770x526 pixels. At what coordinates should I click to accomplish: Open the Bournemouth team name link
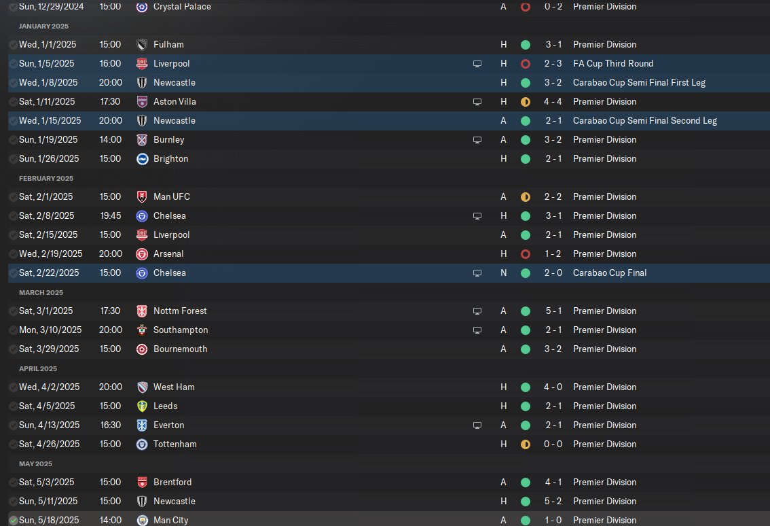(x=180, y=349)
